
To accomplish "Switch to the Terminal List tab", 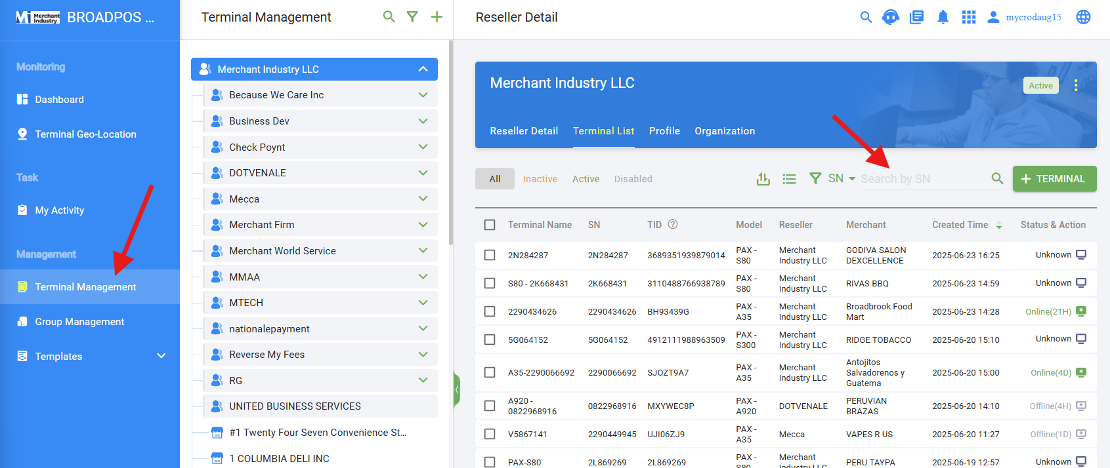I will click(603, 130).
